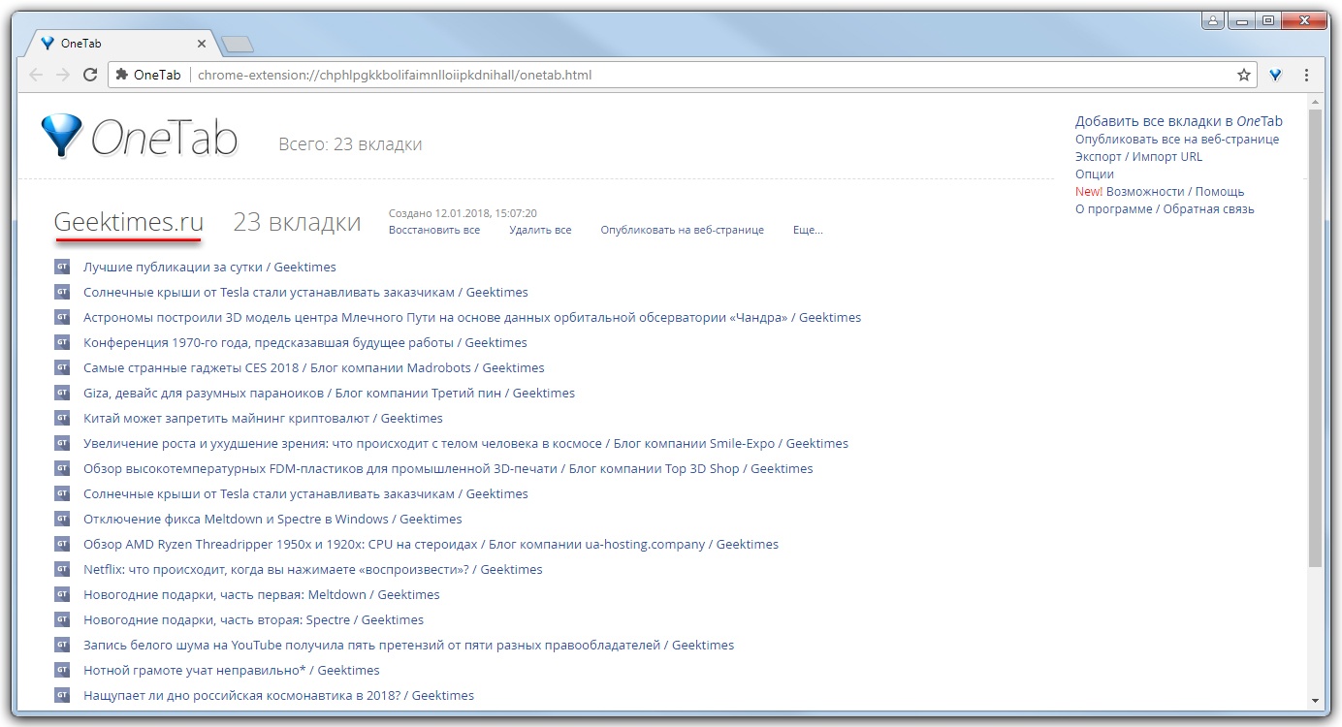
Task: Click the page scrollbar up arrow
Action: coord(1315,102)
